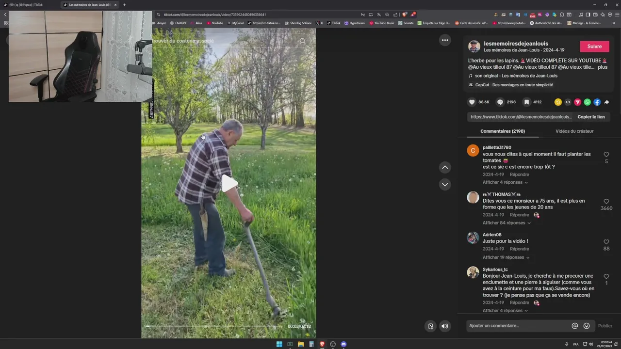Open Brave browser from the taskbar

(322, 344)
